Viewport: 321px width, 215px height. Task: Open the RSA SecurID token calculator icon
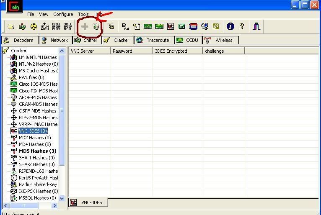click(x=193, y=26)
